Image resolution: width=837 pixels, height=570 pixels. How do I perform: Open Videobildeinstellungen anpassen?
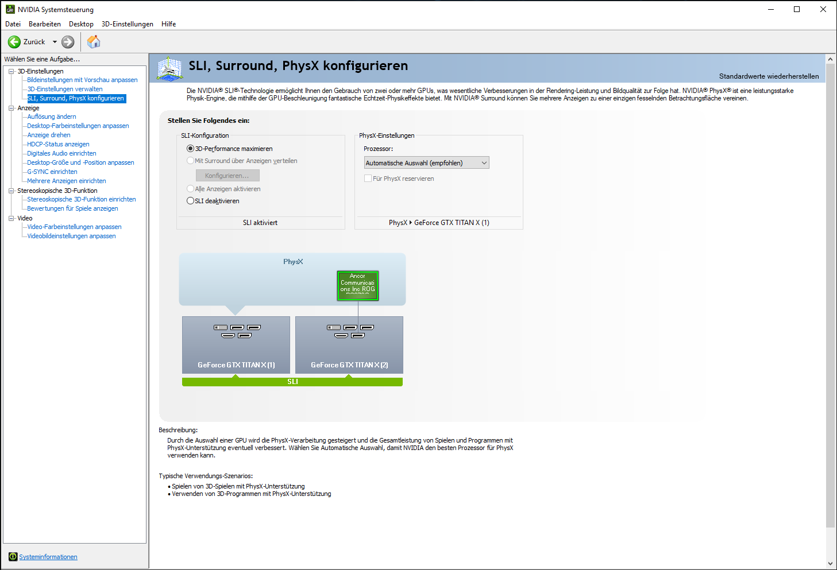(71, 236)
